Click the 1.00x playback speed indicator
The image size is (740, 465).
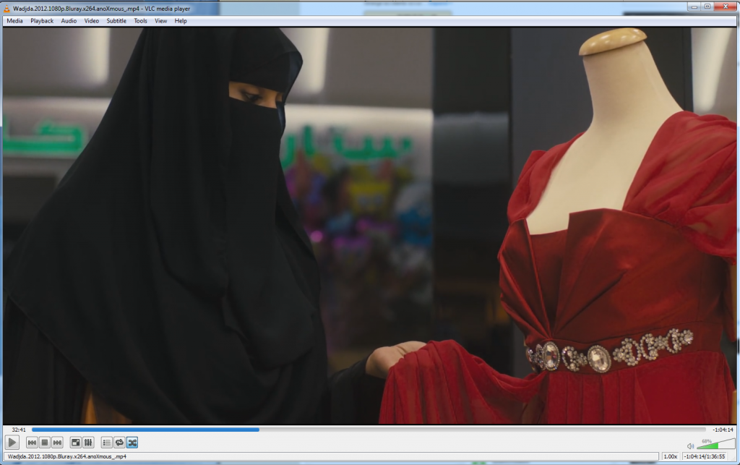tap(670, 456)
